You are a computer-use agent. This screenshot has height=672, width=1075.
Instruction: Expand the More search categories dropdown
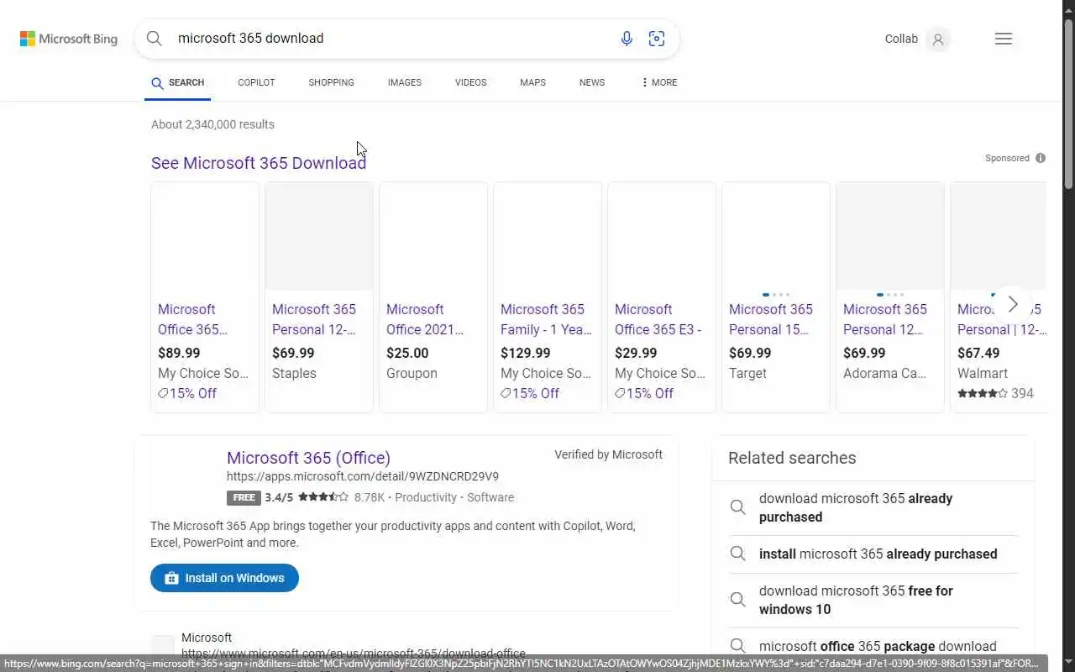click(658, 82)
